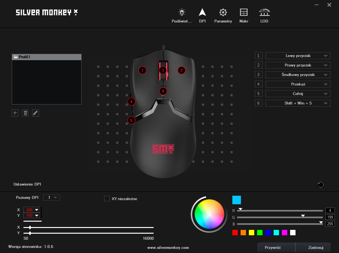Click the Przywróć restore button

click(276, 247)
